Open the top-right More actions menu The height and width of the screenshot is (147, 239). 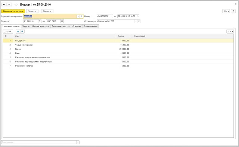click(226, 11)
